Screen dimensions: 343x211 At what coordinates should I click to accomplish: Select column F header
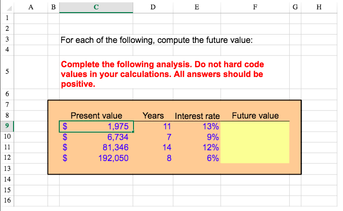coord(255,7)
